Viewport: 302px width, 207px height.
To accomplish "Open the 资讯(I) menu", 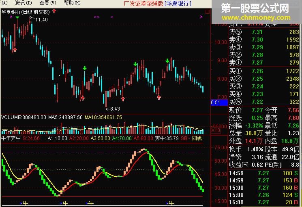I will [24, 3].
